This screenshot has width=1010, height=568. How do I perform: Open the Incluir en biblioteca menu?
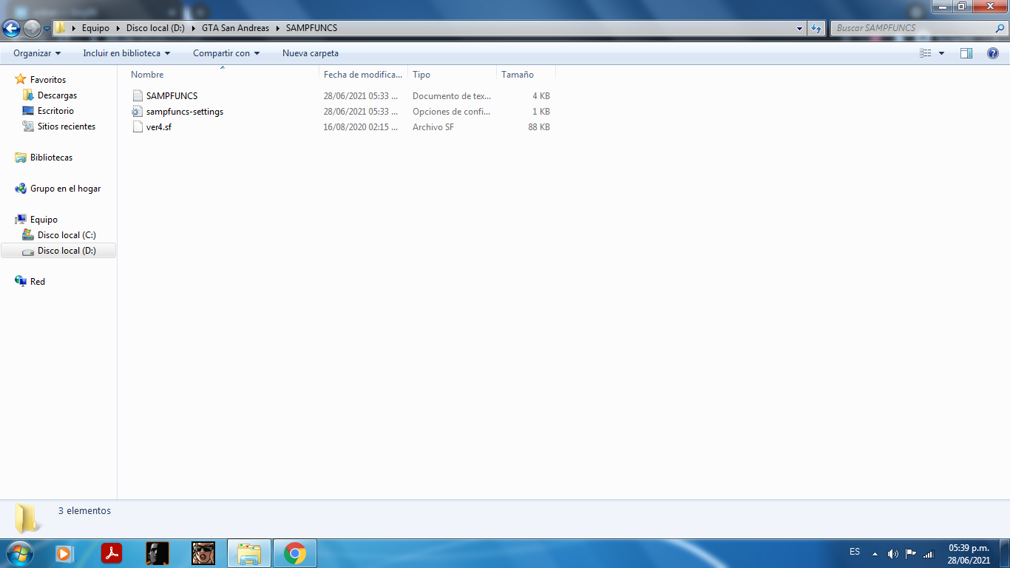(x=126, y=53)
